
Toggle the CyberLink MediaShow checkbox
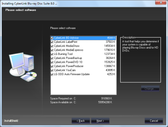tap(52, 46)
